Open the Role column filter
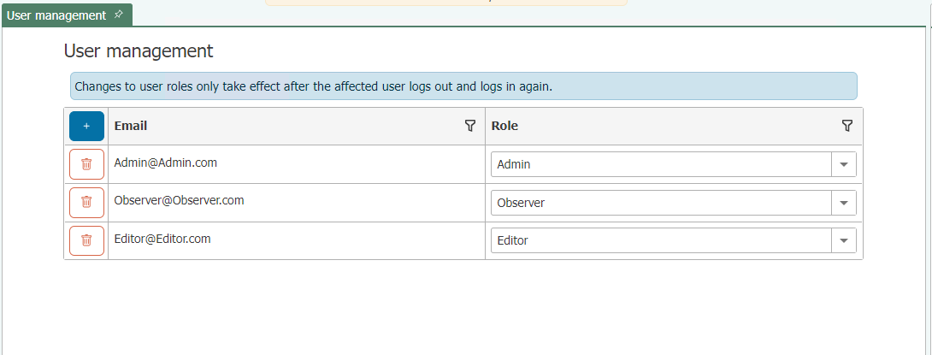The width and height of the screenshot is (932, 355). tap(847, 126)
